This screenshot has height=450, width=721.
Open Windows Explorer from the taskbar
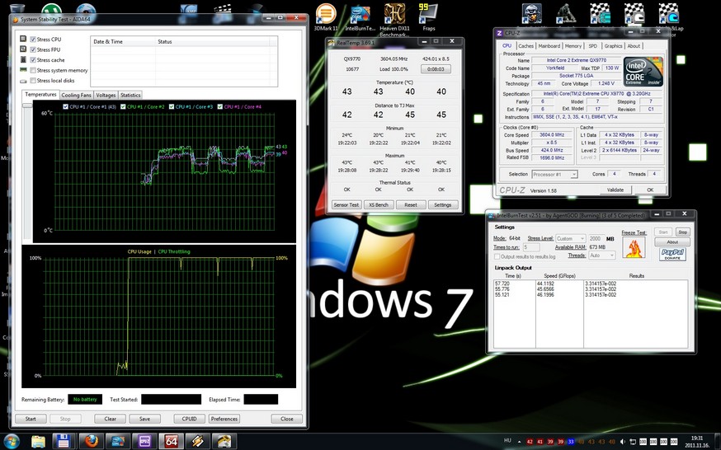[38, 442]
